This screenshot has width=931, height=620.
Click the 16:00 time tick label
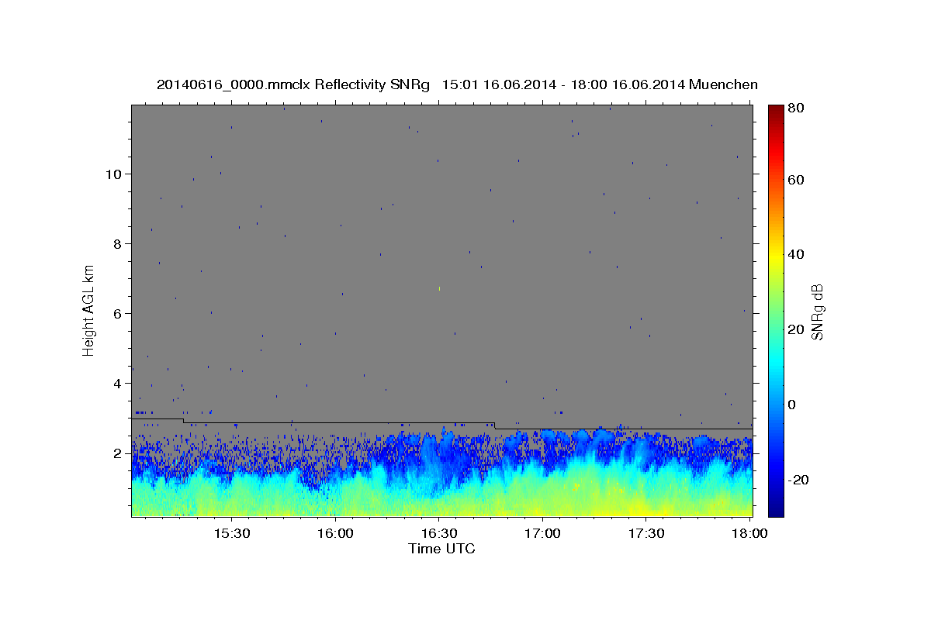click(x=335, y=534)
